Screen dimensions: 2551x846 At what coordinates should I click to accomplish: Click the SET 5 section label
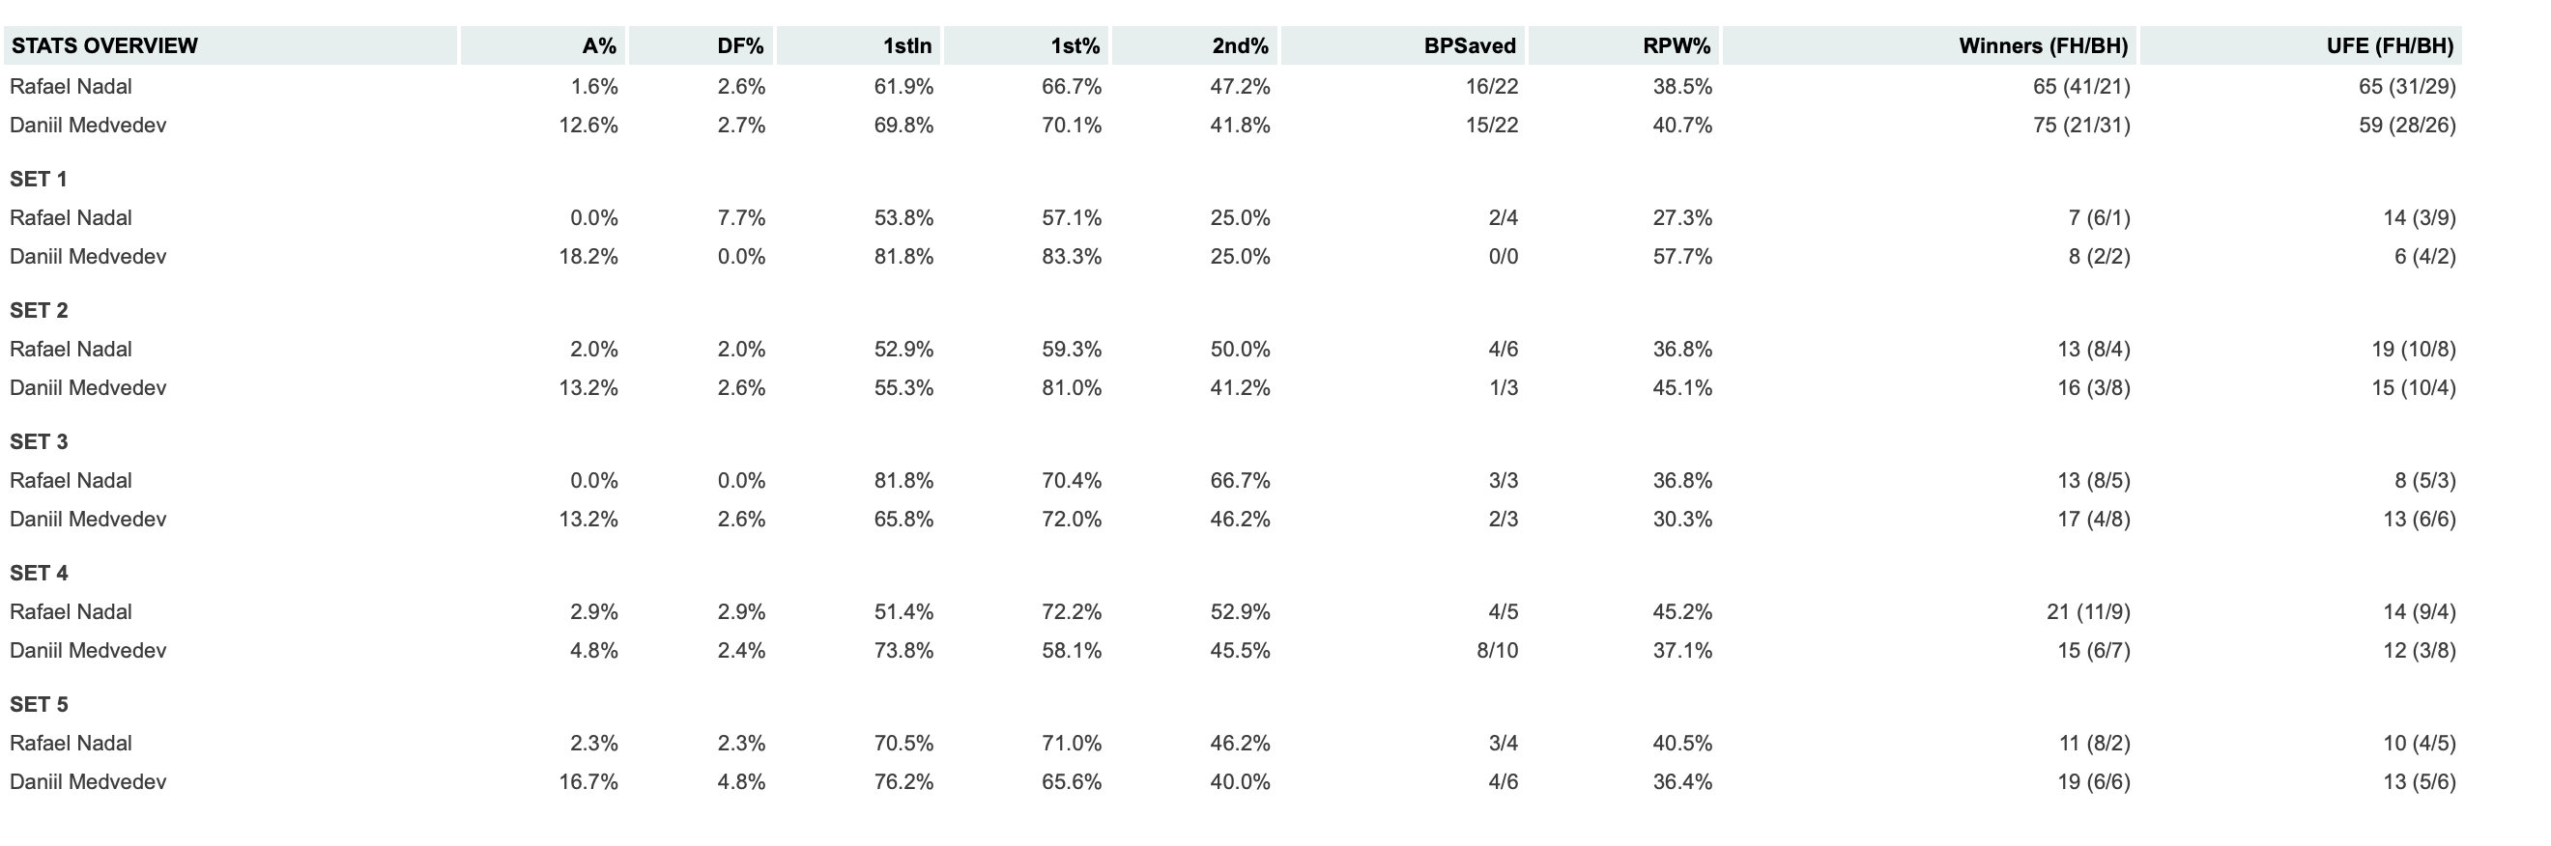pyautogui.click(x=39, y=704)
